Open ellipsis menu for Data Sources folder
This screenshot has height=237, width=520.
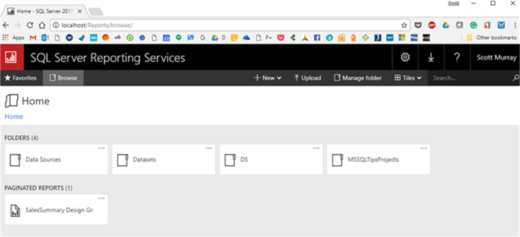click(102, 148)
